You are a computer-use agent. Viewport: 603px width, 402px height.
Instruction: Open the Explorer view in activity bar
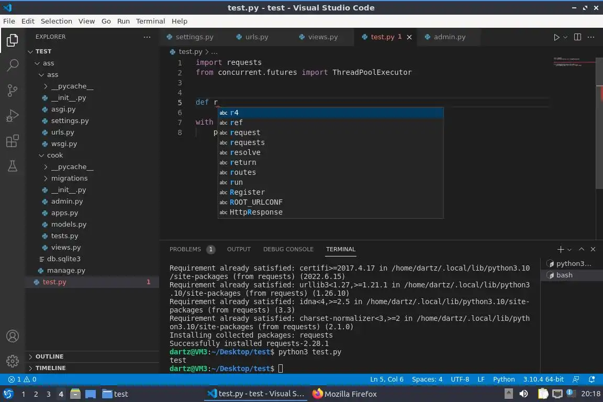click(13, 40)
